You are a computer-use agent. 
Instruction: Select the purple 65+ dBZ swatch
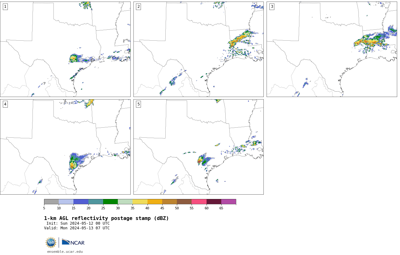tap(228, 202)
